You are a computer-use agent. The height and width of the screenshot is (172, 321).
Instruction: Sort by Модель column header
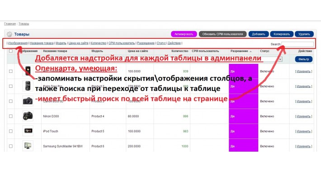pos(97,51)
